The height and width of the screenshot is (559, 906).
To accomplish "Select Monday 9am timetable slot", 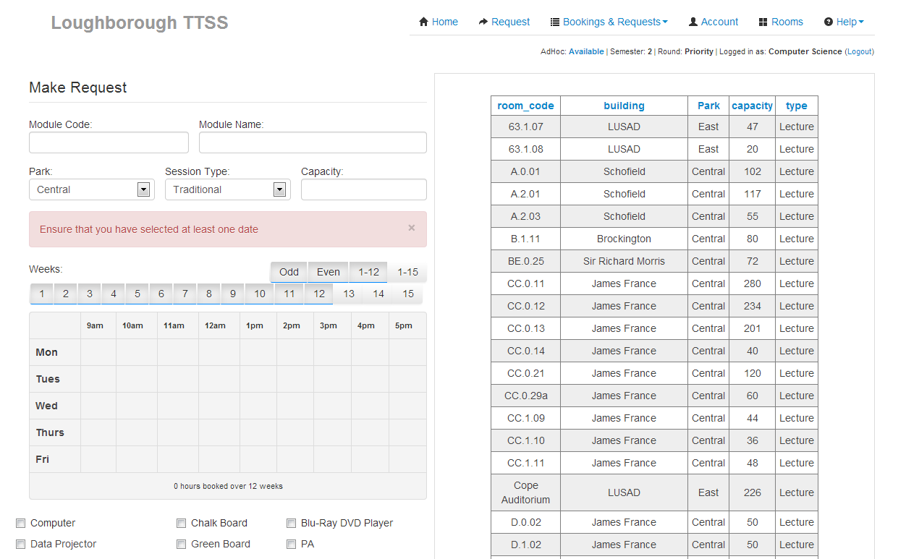I will tap(98, 352).
